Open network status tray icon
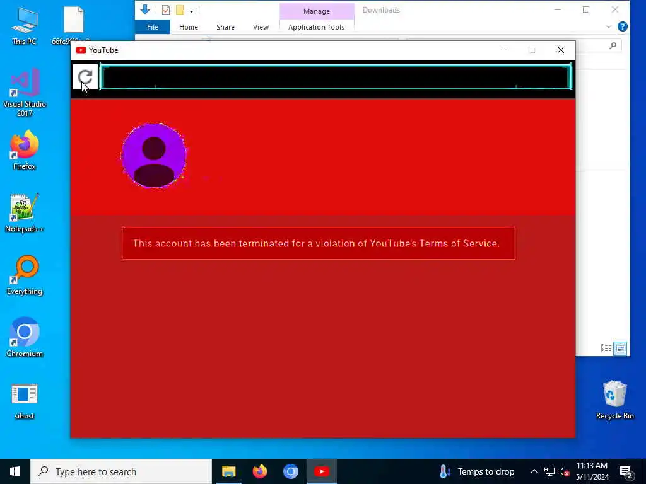 (x=549, y=471)
